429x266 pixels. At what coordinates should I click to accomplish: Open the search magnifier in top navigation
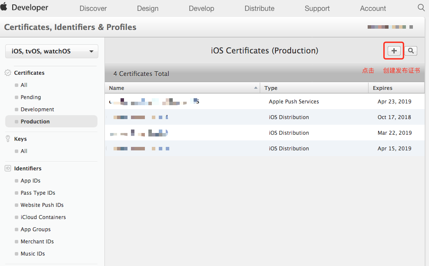421,8
